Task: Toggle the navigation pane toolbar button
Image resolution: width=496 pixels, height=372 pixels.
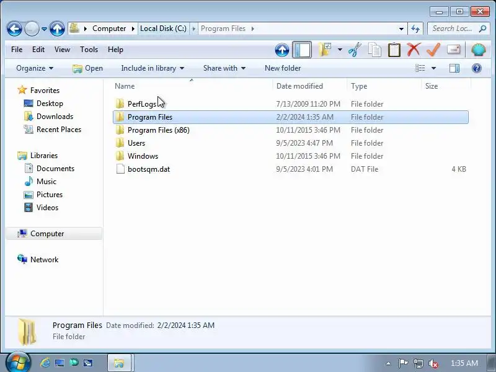Action: 302,50
